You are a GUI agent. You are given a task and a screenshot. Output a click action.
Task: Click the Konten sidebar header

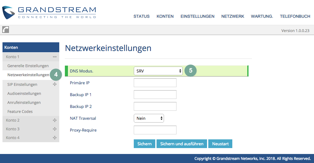[31, 47]
